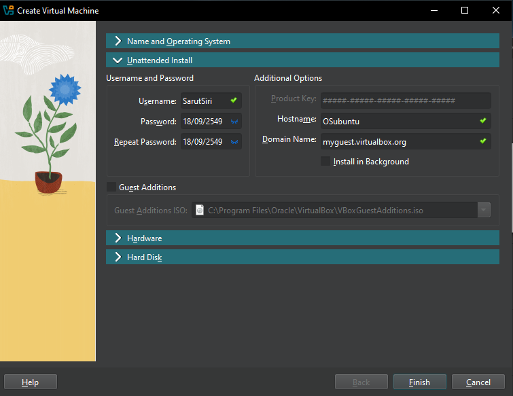Image resolution: width=513 pixels, height=396 pixels.
Task: Click the blue icon in Repeat Password field
Action: pos(234,142)
